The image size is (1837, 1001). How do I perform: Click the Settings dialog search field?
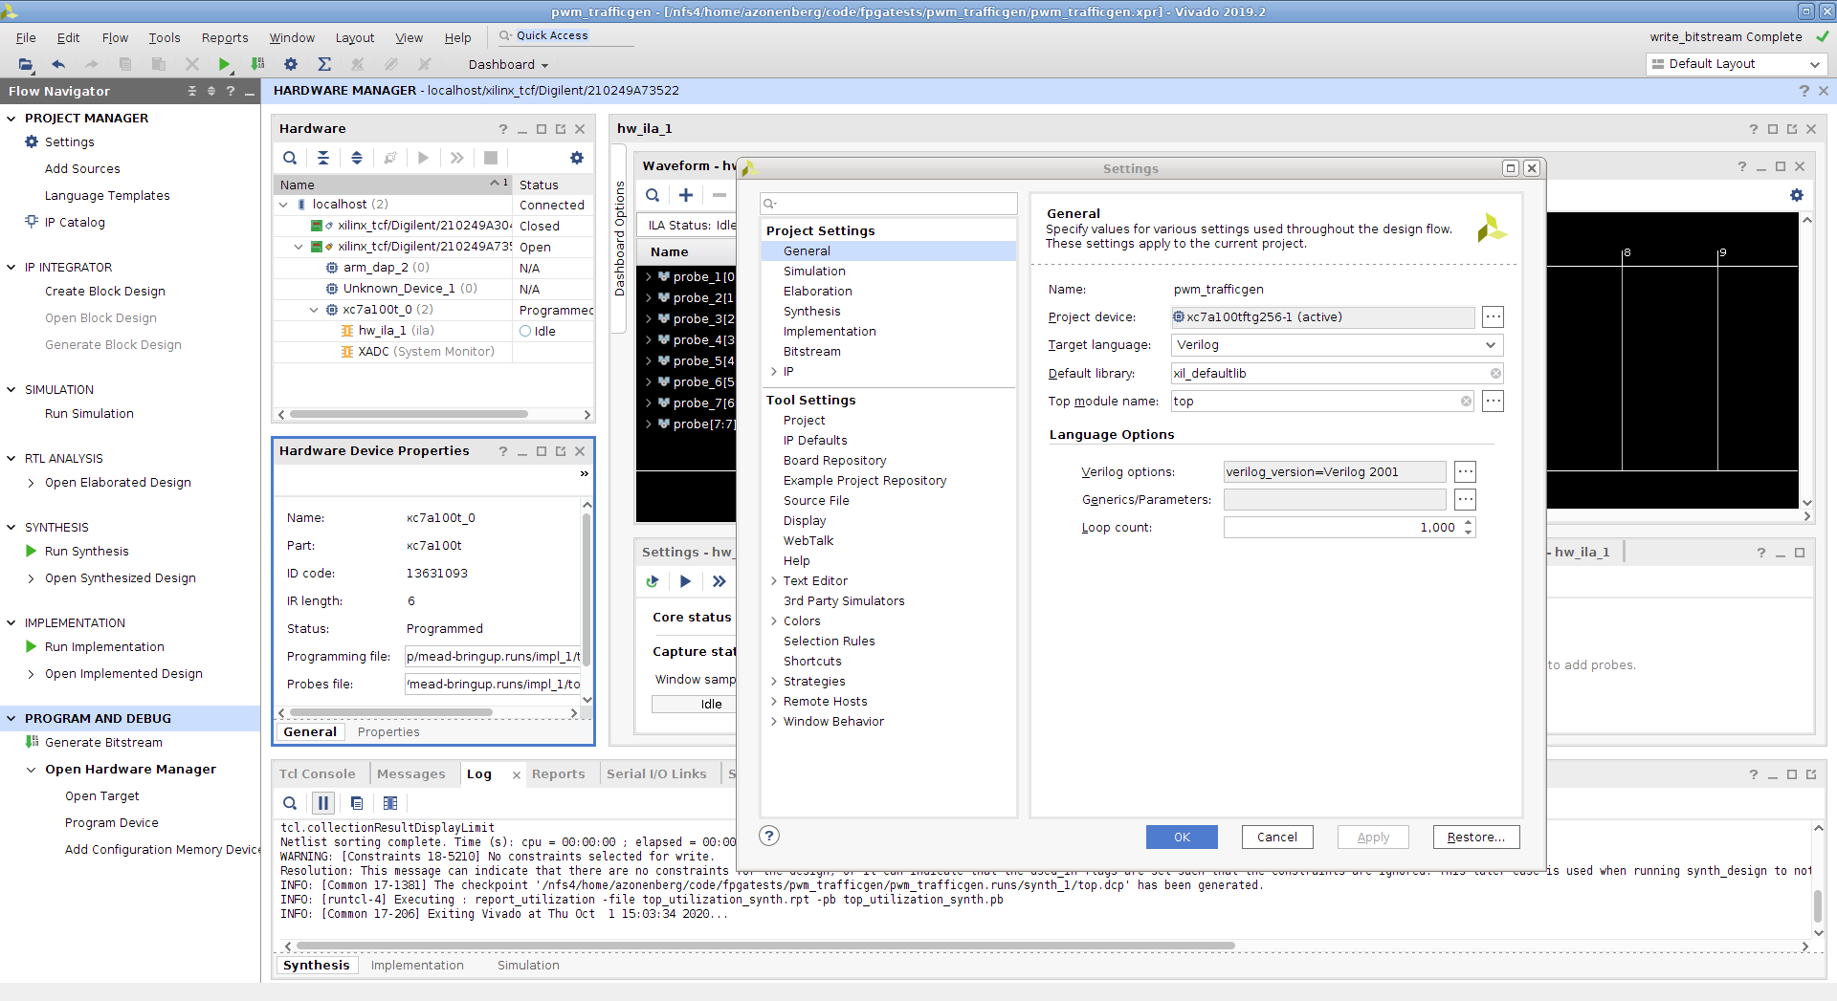pos(889,204)
